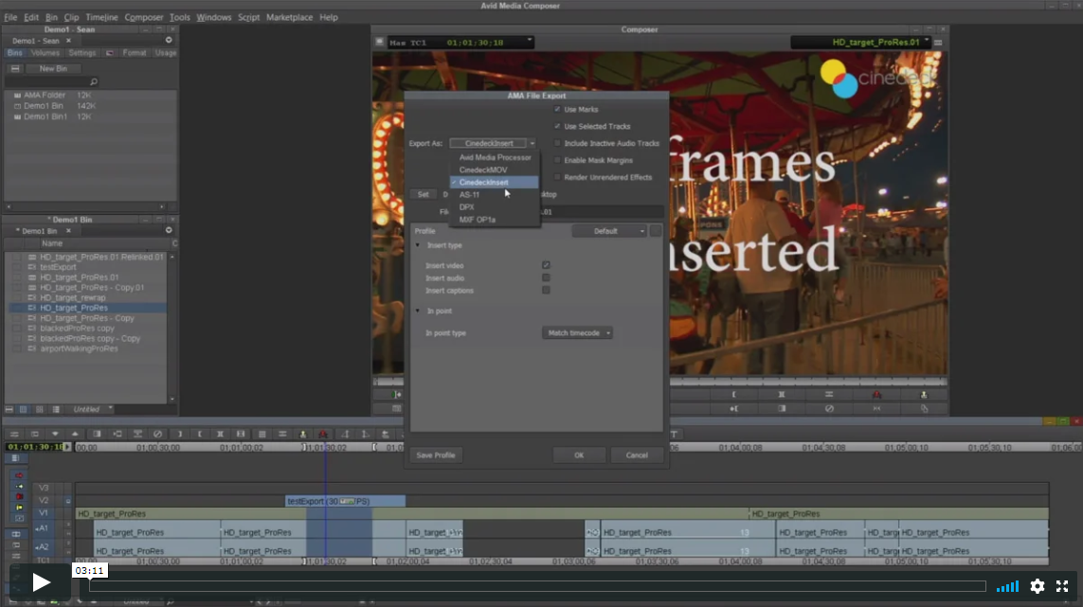Click Composer hamburger menu beside clip name
This screenshot has width=1083, height=607.
click(938, 42)
